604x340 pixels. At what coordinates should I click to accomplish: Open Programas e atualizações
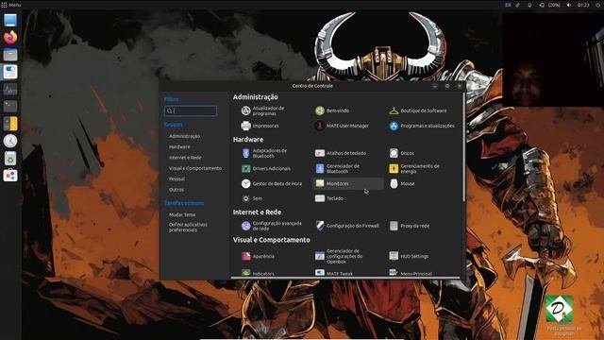coord(422,126)
